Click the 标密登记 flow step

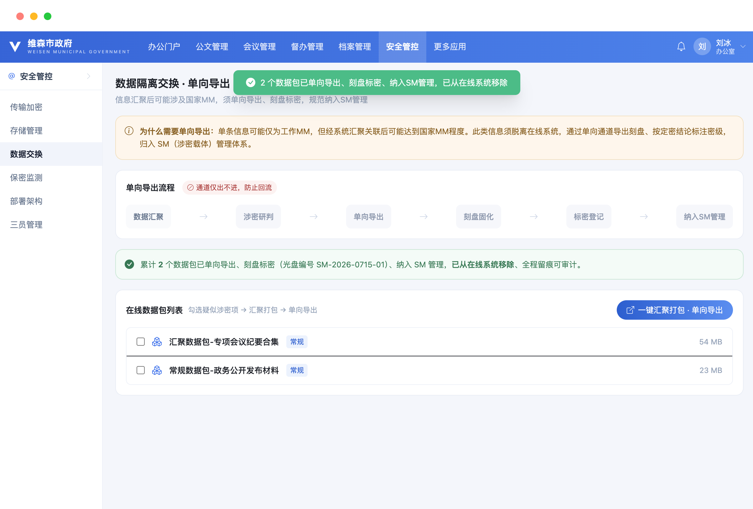point(589,217)
